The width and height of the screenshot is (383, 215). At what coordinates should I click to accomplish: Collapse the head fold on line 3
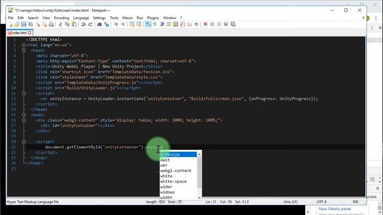tap(24, 50)
